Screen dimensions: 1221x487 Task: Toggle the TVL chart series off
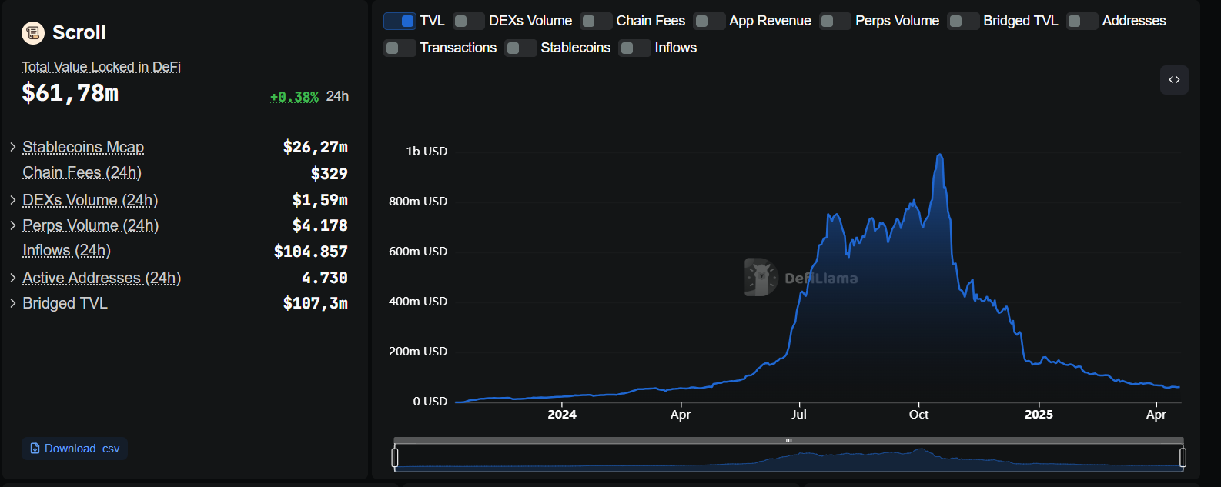[x=400, y=21]
